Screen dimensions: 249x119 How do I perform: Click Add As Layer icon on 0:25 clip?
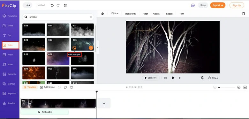pos(74,48)
